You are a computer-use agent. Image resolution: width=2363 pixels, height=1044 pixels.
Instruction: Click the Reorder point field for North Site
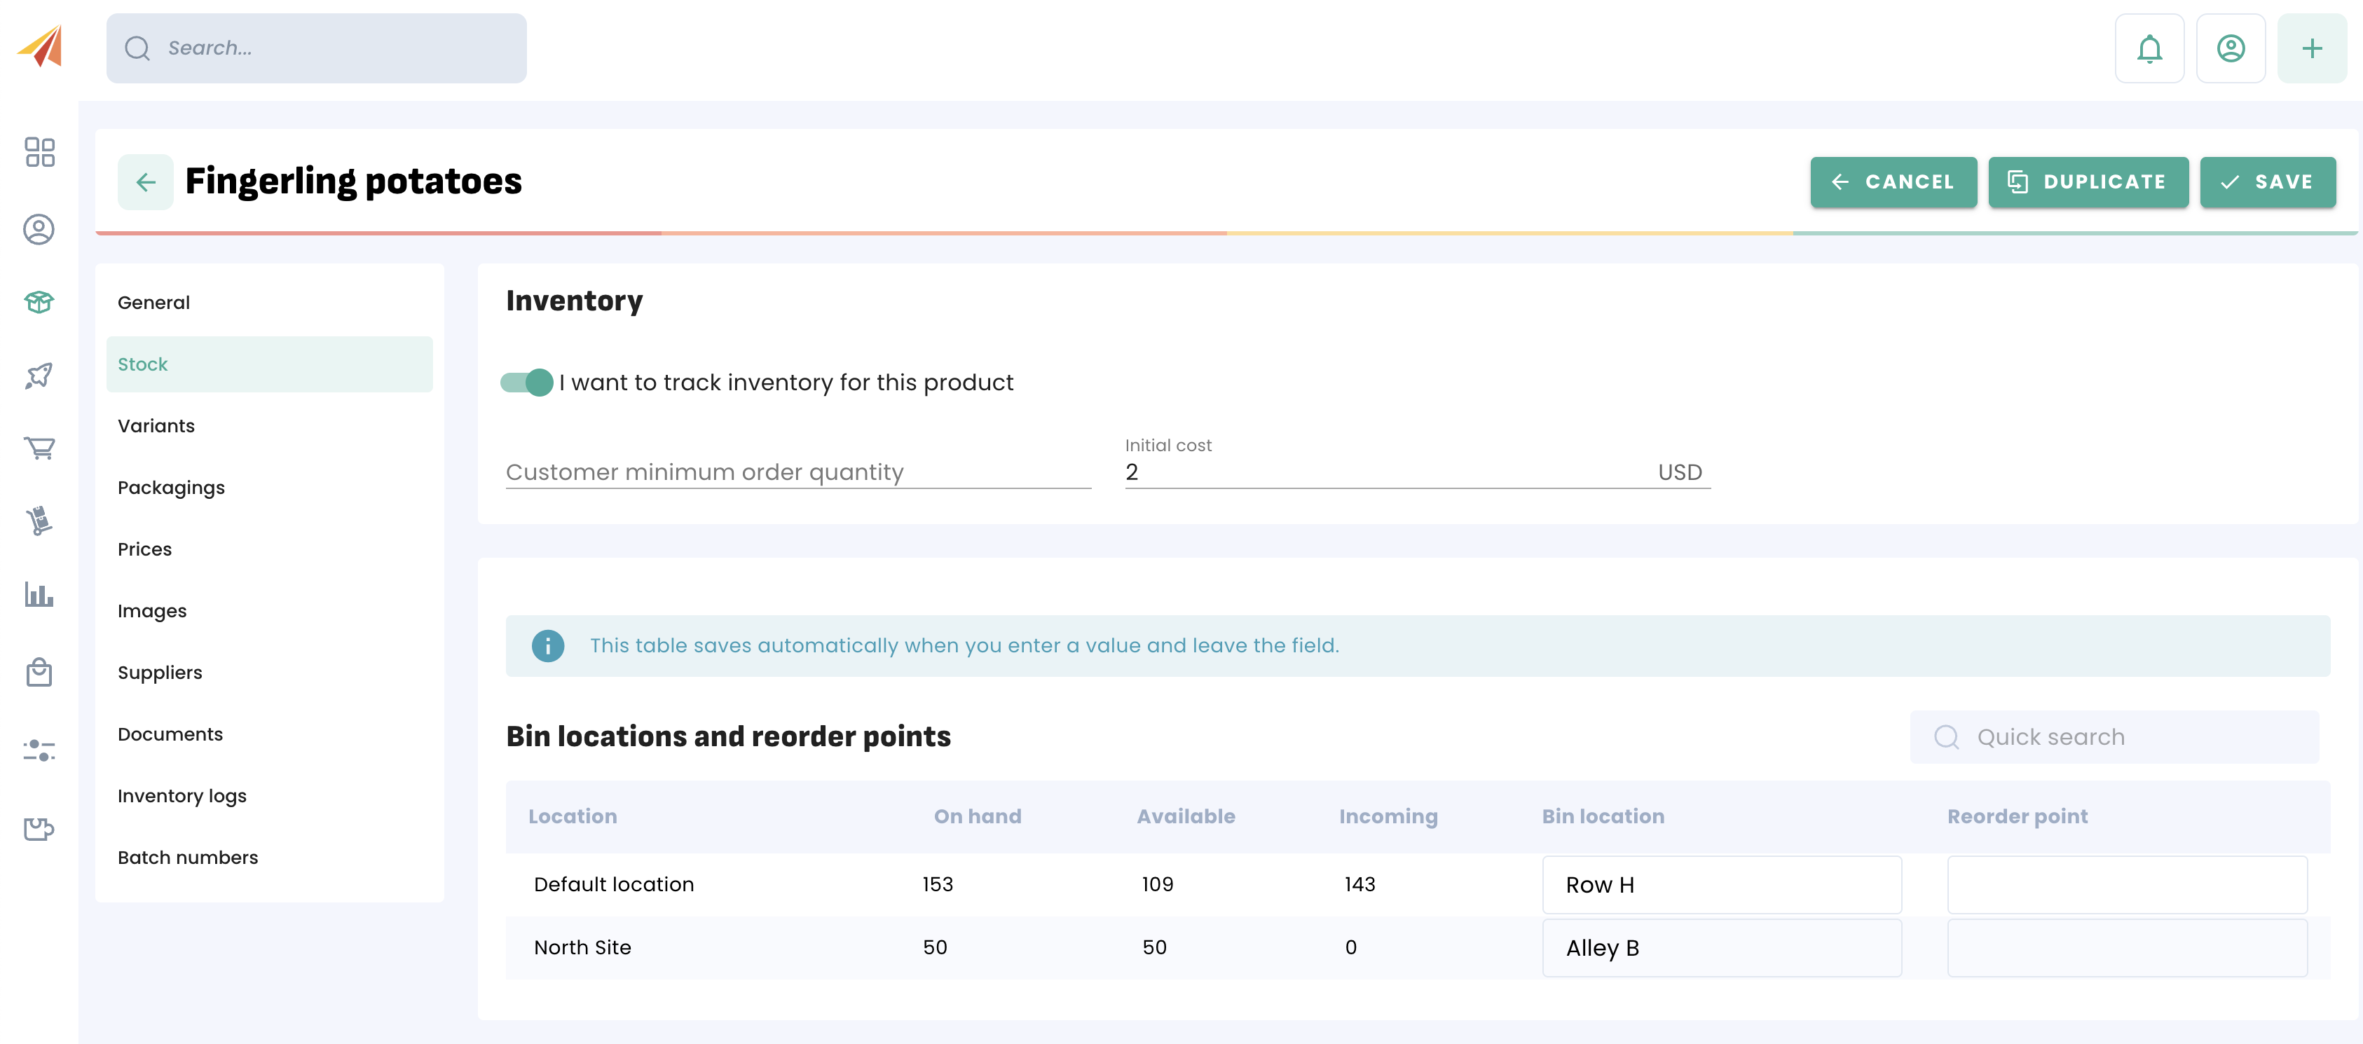[2126, 948]
